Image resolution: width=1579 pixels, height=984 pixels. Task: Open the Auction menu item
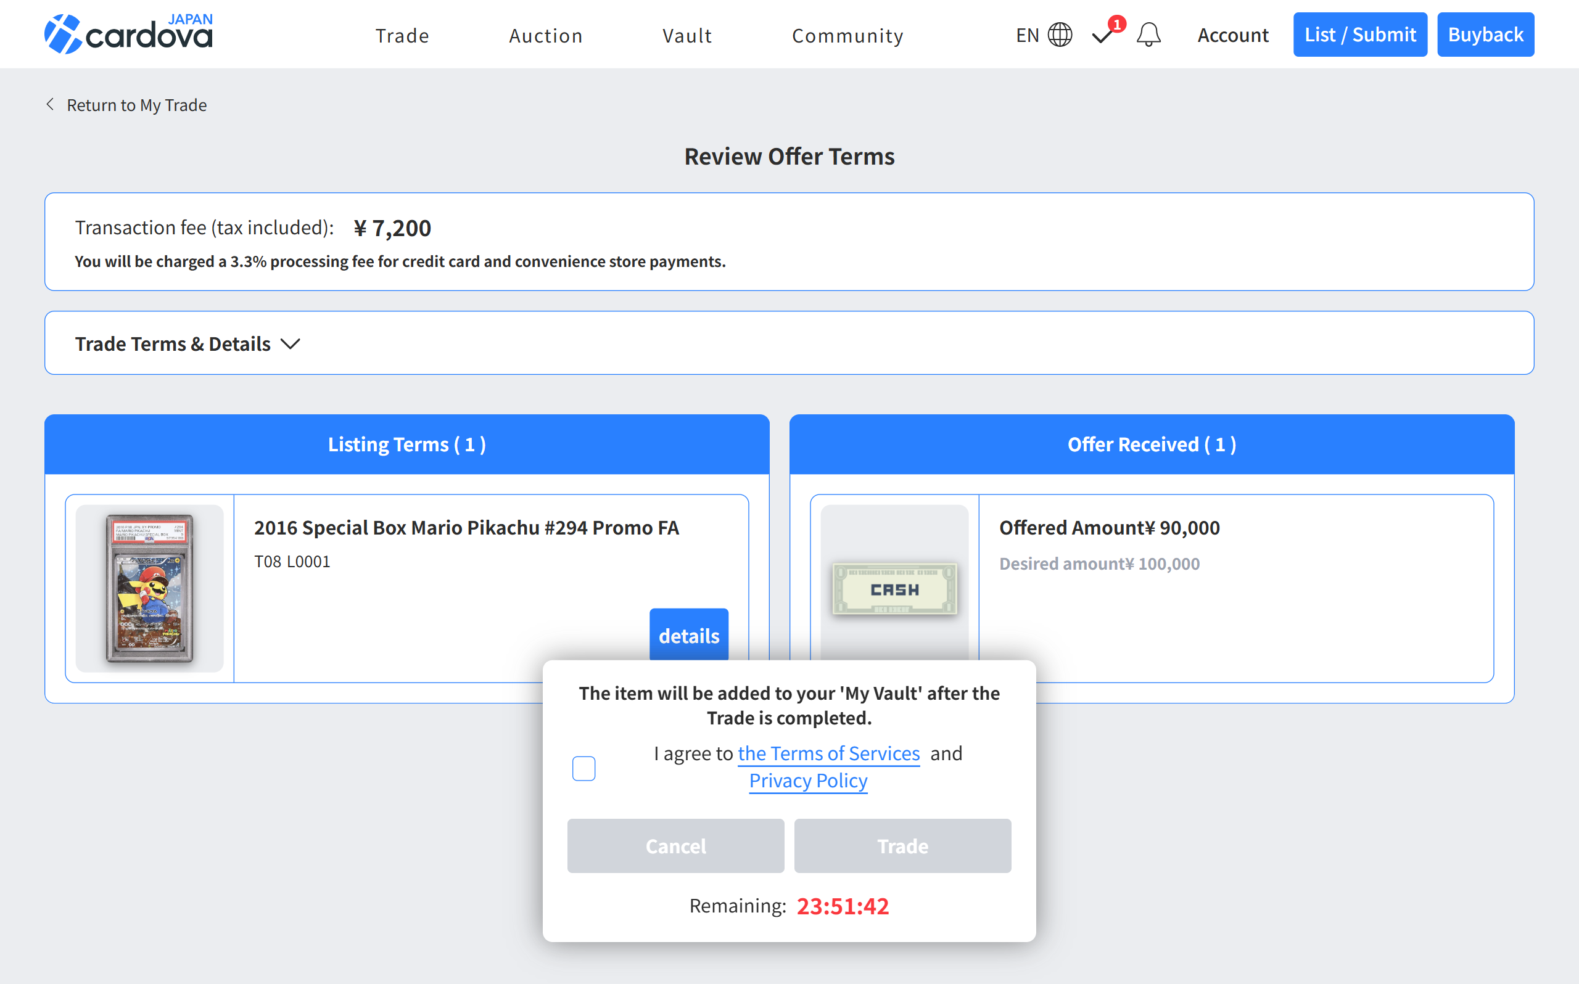545,36
